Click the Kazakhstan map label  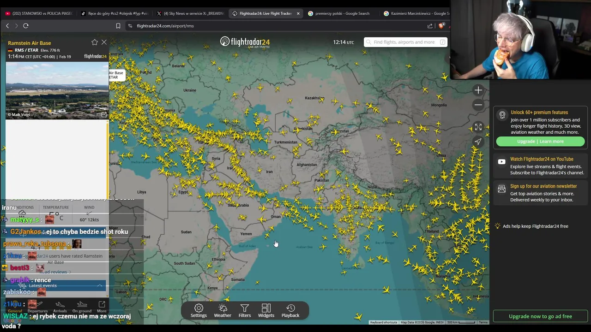click(x=314, y=98)
